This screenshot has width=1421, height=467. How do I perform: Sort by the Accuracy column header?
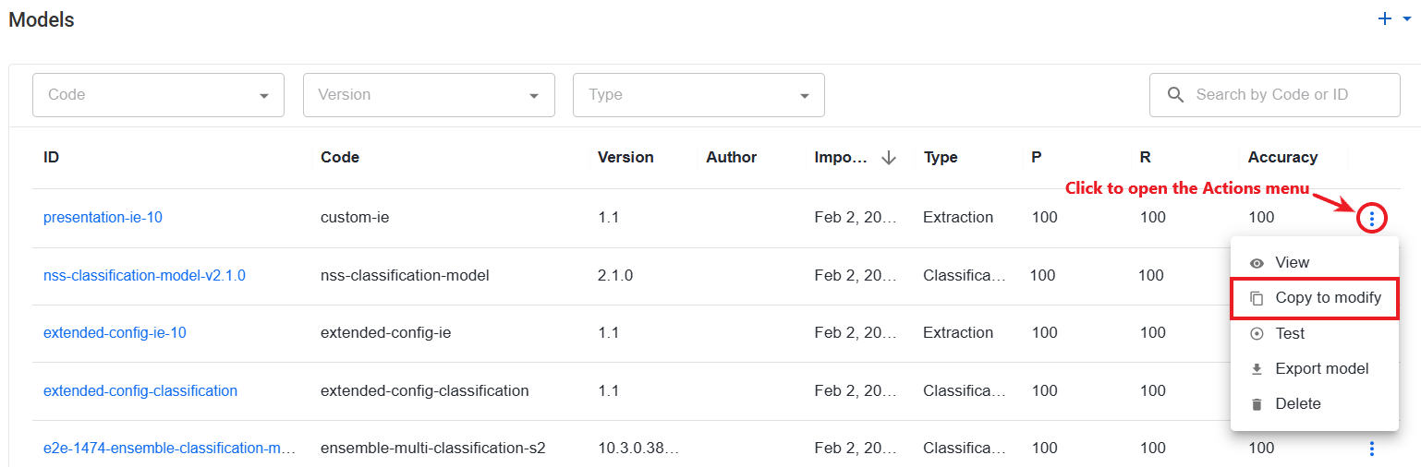(x=1282, y=157)
